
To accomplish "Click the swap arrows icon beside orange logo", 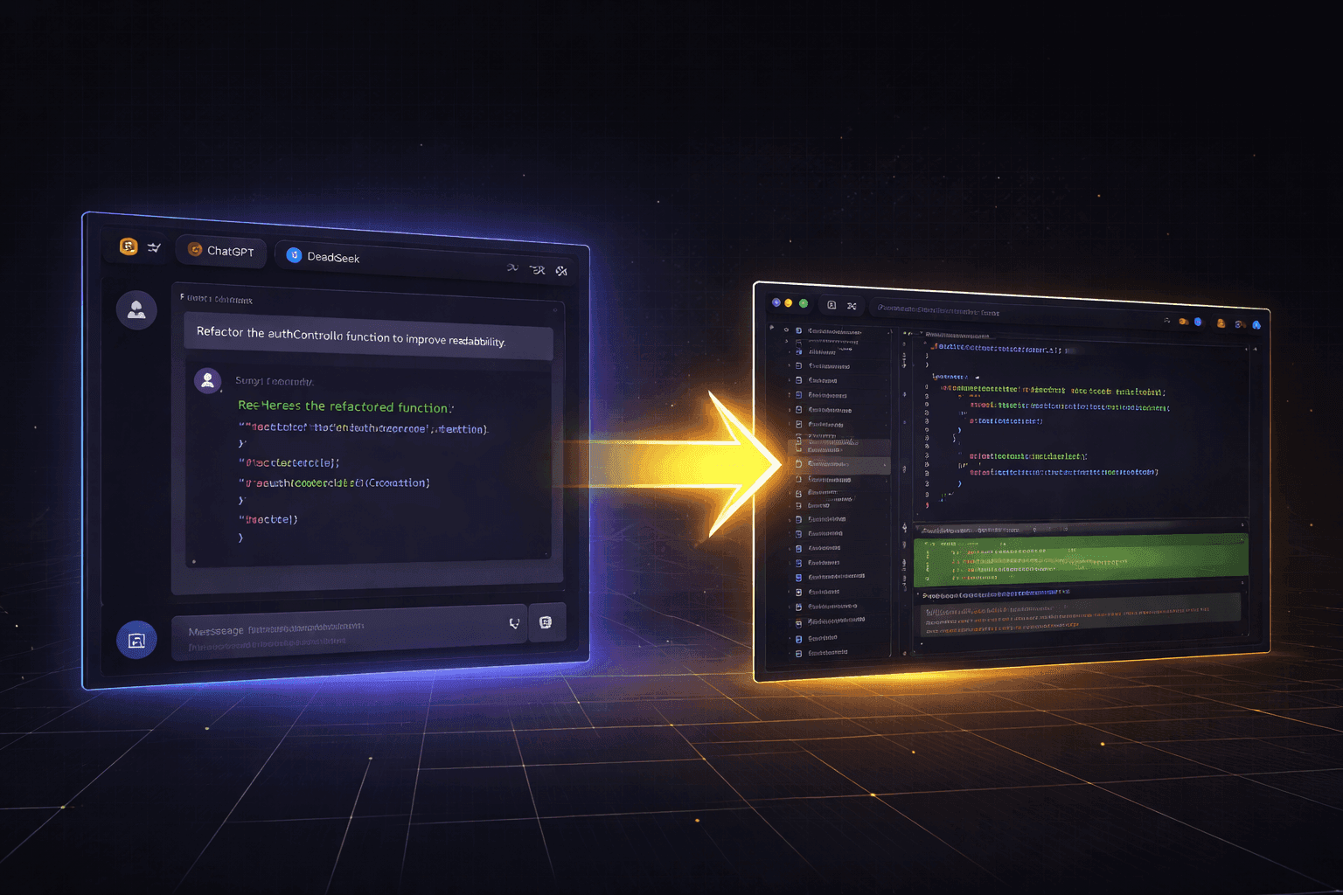I will coord(155,248).
